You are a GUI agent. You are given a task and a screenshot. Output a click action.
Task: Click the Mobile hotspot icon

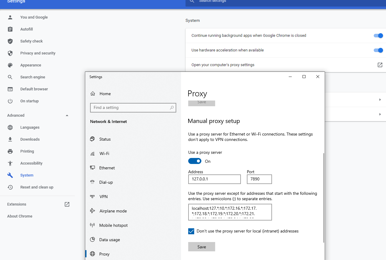tap(93, 225)
